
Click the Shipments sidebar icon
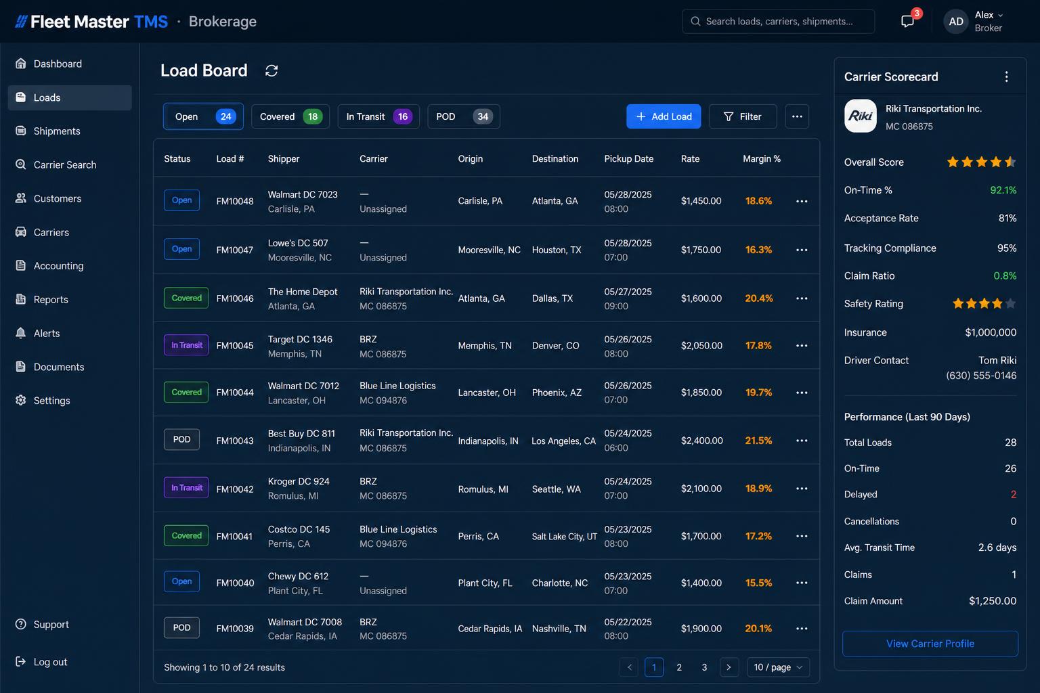(x=21, y=131)
